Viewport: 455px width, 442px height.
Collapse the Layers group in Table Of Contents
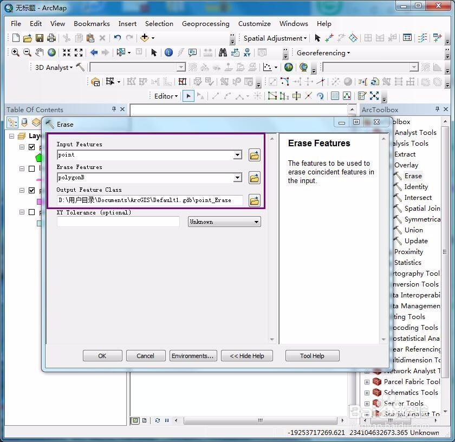[11, 136]
